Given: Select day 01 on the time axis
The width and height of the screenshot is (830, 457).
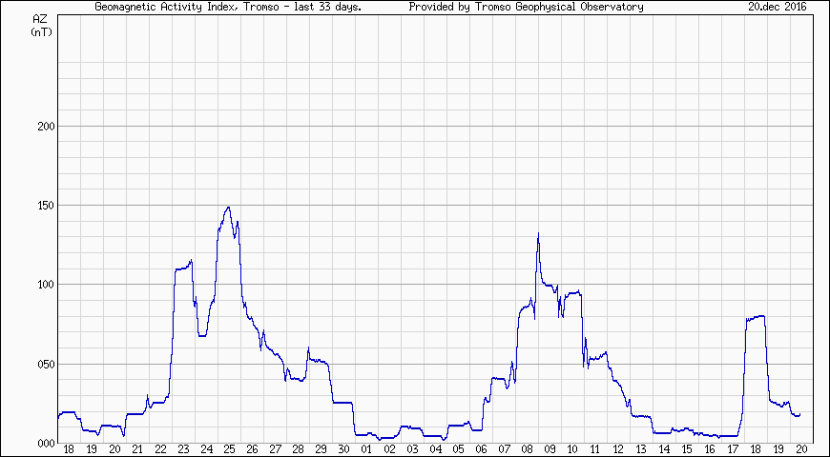Looking at the screenshot, I should click(366, 449).
